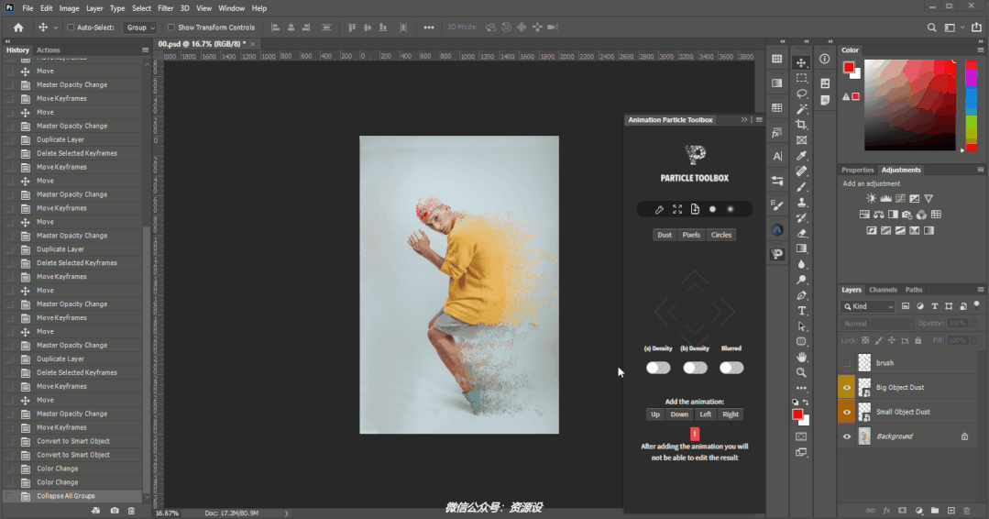Switch to the Properties tab
Image resolution: width=989 pixels, height=519 pixels.
[857, 171]
